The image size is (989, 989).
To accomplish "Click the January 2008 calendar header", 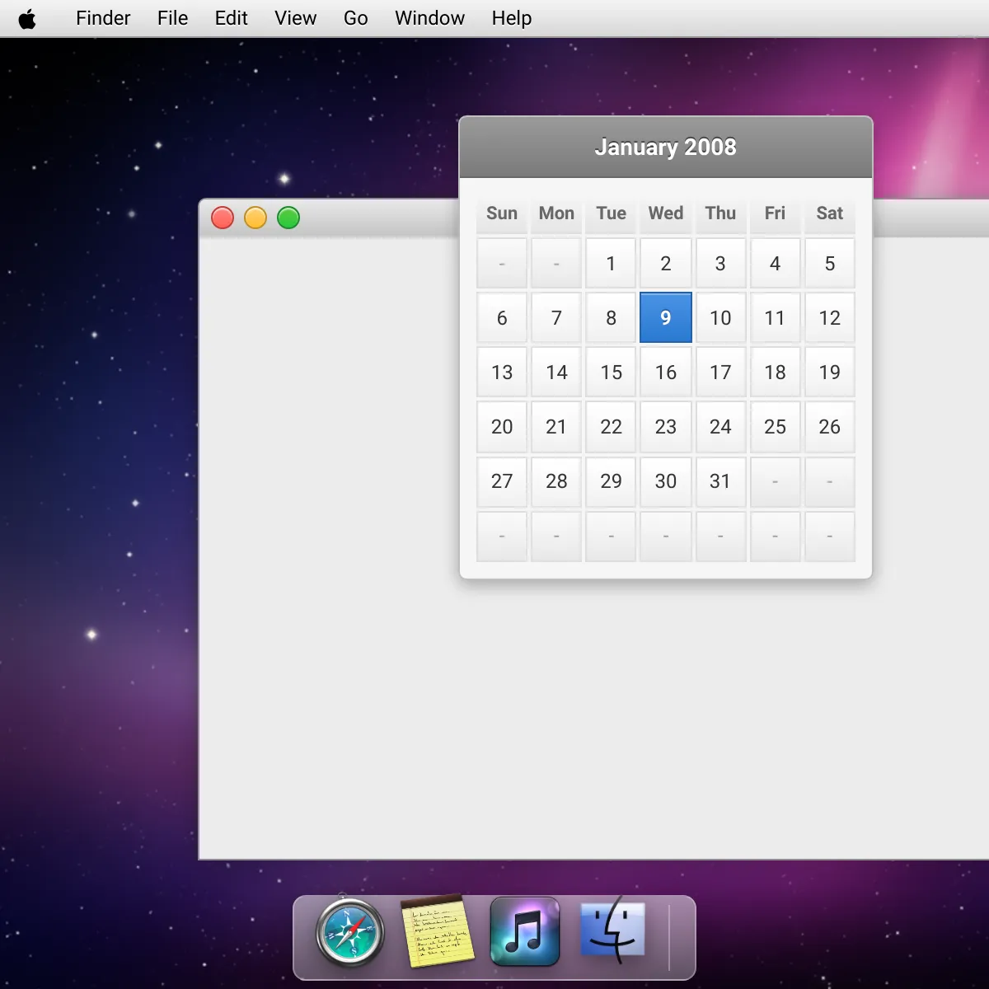I will (665, 148).
